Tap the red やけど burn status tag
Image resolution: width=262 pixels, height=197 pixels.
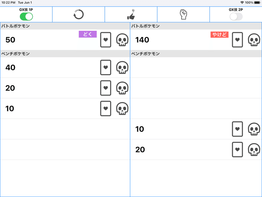[x=219, y=34]
